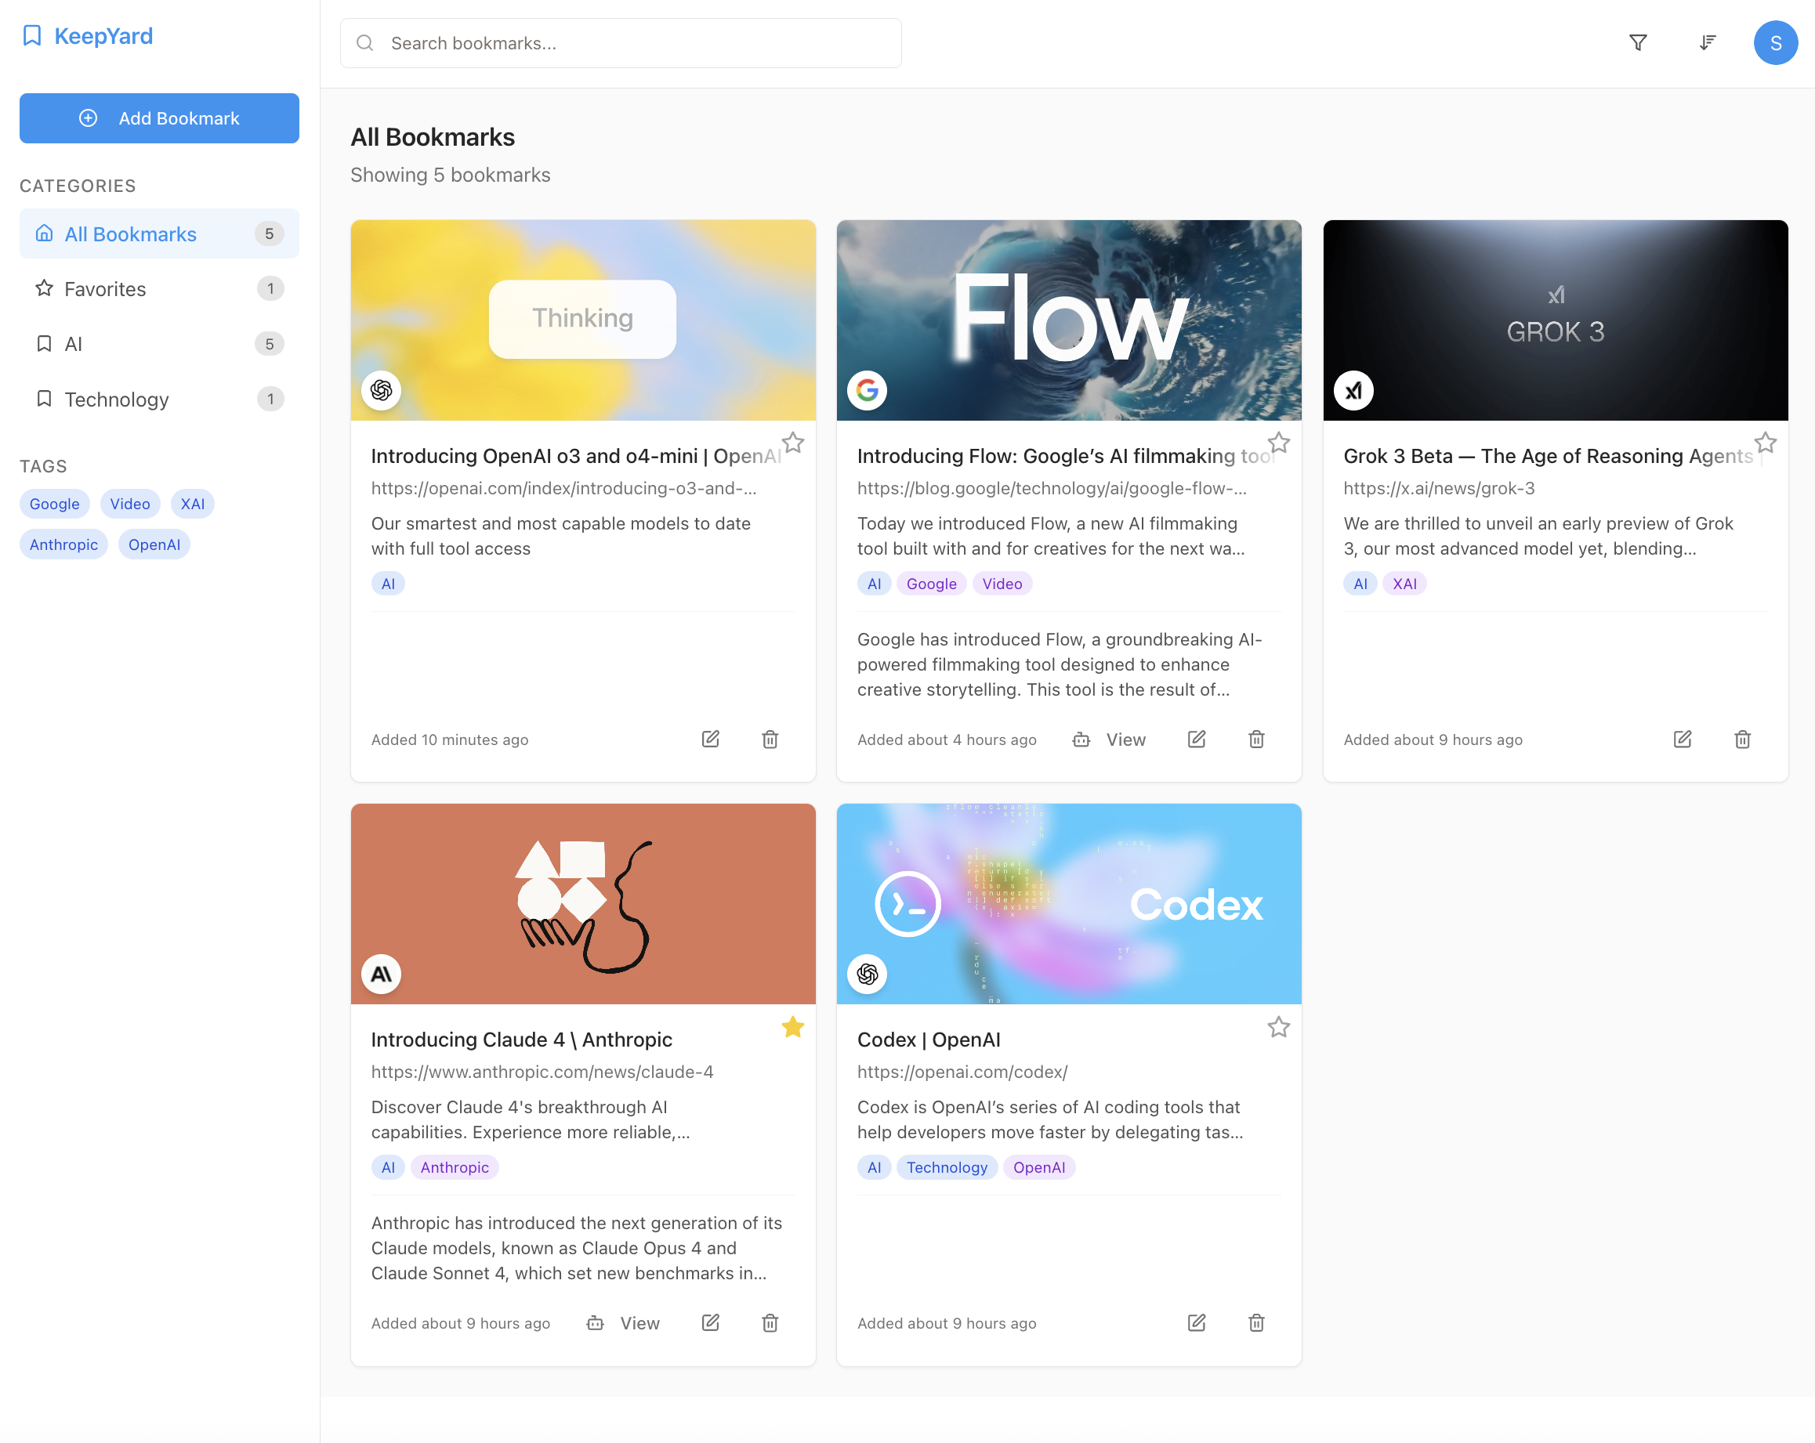Viewport: 1815px width, 1443px height.
Task: Open the Grok 3 thumbnail image
Action: [x=1554, y=320]
